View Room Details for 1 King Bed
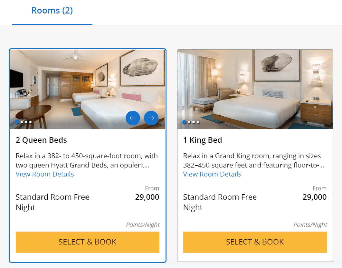Image resolution: width=342 pixels, height=268 pixels. tap(212, 174)
